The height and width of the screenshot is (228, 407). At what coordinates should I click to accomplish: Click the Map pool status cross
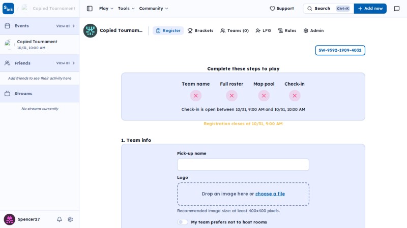(264, 96)
